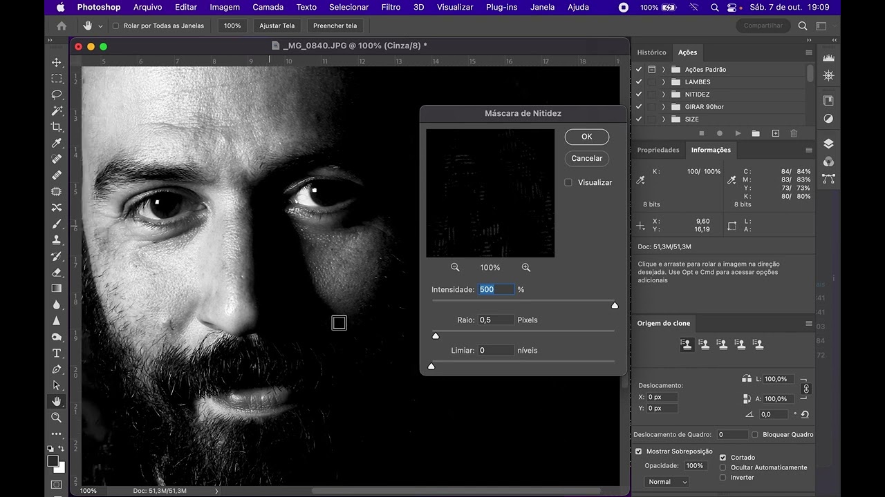Screen dimensions: 885x497
Task: Activate the Zoom tool in toolbar
Action: coord(57,418)
